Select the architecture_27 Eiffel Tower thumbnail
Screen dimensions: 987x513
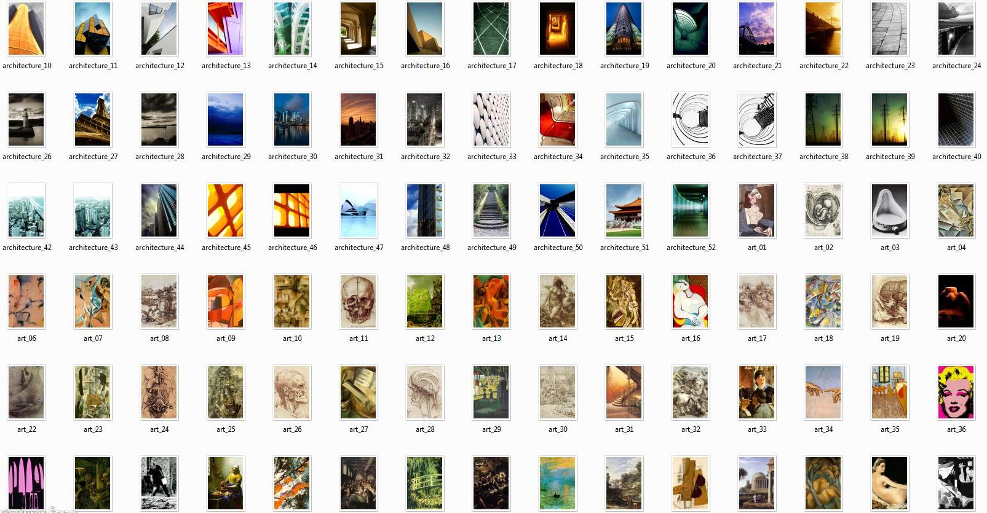[93, 120]
